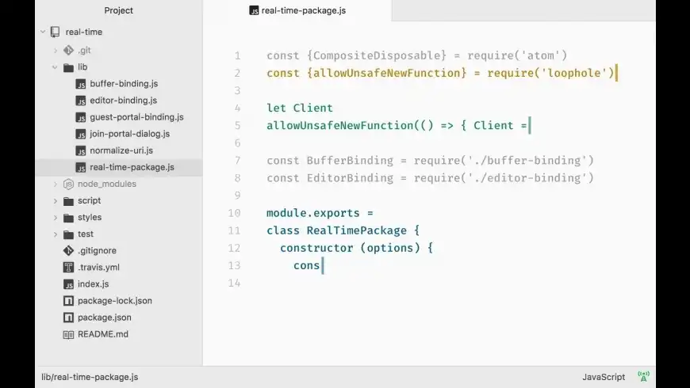Expand the script folder chevron

[56, 201]
